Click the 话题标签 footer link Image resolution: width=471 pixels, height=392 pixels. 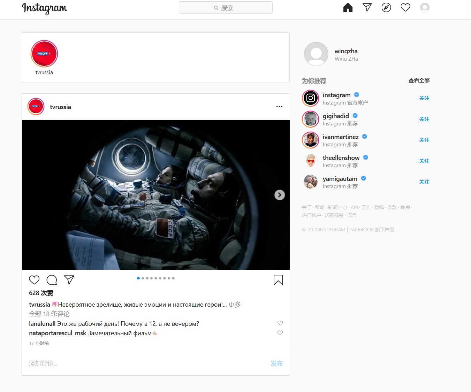[334, 215]
